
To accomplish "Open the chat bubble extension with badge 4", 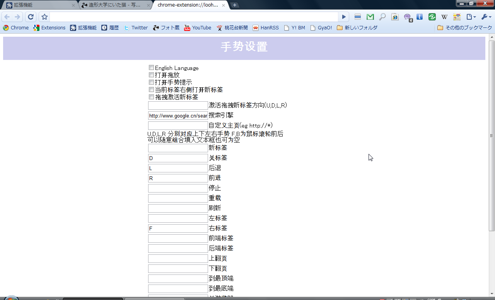I will 408,17.
